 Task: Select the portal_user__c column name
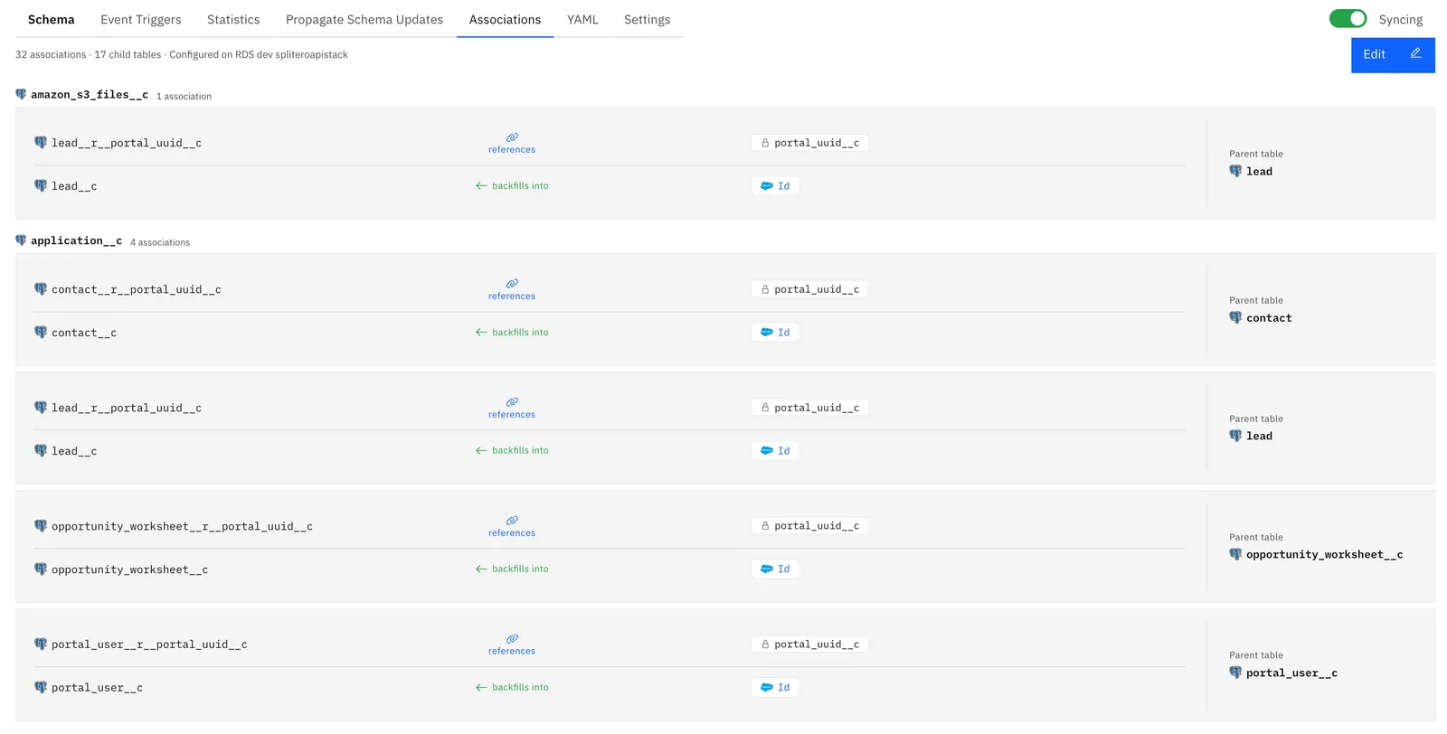click(x=97, y=689)
